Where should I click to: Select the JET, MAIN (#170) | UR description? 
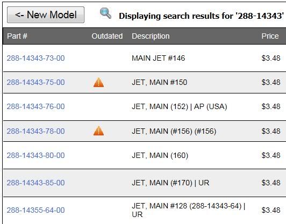pos(170,183)
